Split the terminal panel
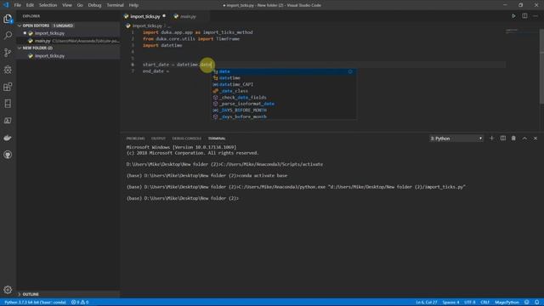 [x=502, y=138]
